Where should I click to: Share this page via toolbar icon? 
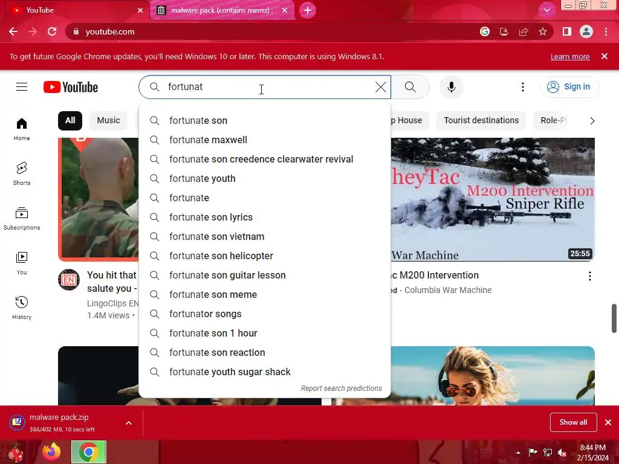[x=523, y=31]
